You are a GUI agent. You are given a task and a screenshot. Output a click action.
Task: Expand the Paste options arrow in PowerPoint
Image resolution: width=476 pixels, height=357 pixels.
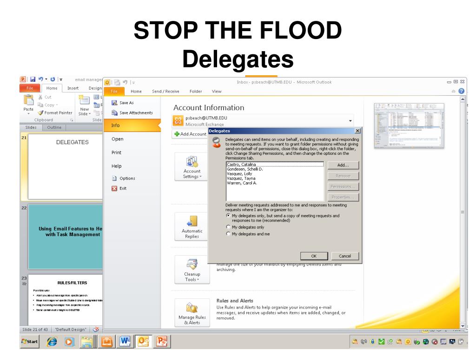[x=28, y=113]
